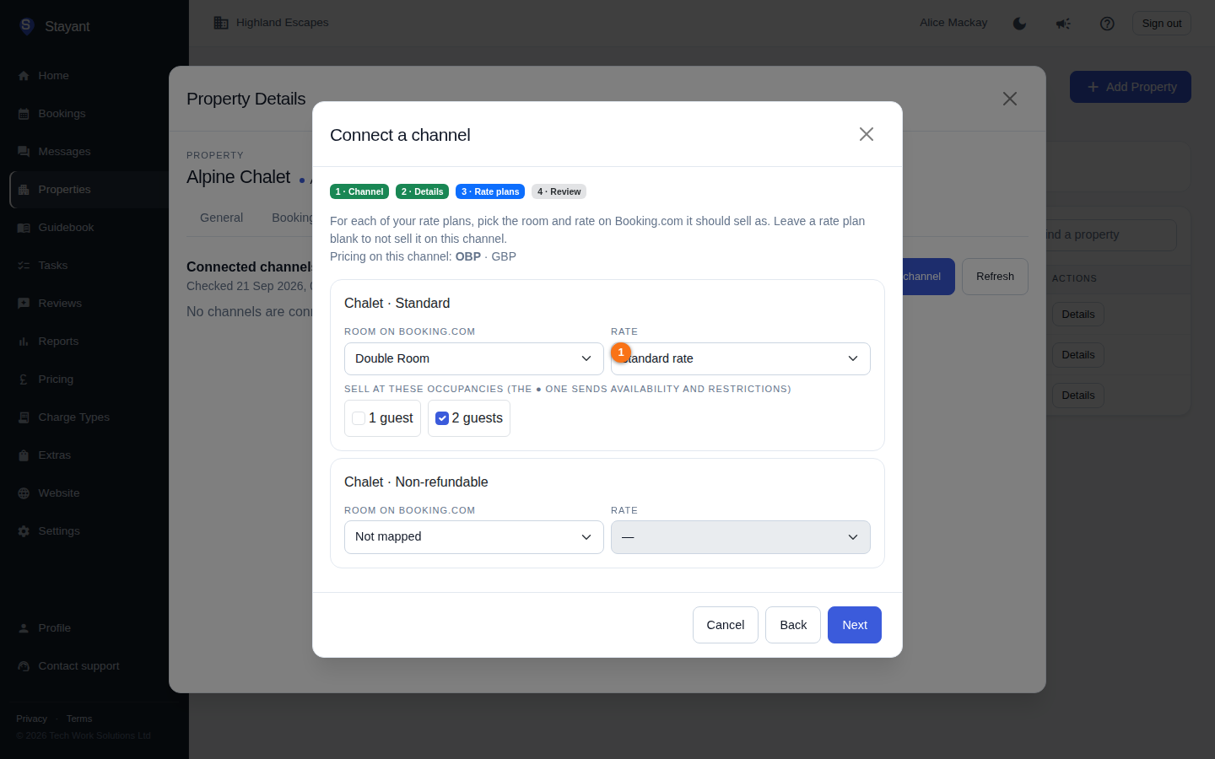Close the Property Details panel
The height and width of the screenshot is (759, 1215).
(x=1009, y=99)
